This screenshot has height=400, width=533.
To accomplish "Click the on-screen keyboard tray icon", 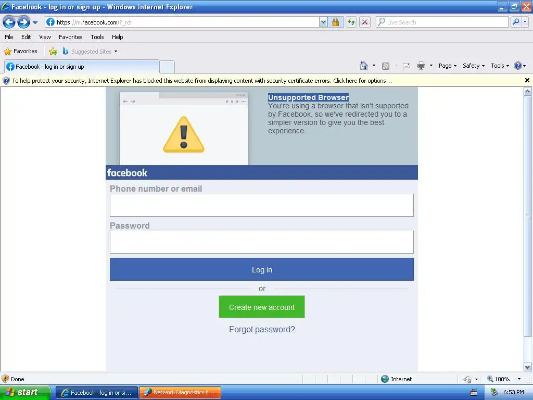I will pyautogui.click(x=474, y=393).
